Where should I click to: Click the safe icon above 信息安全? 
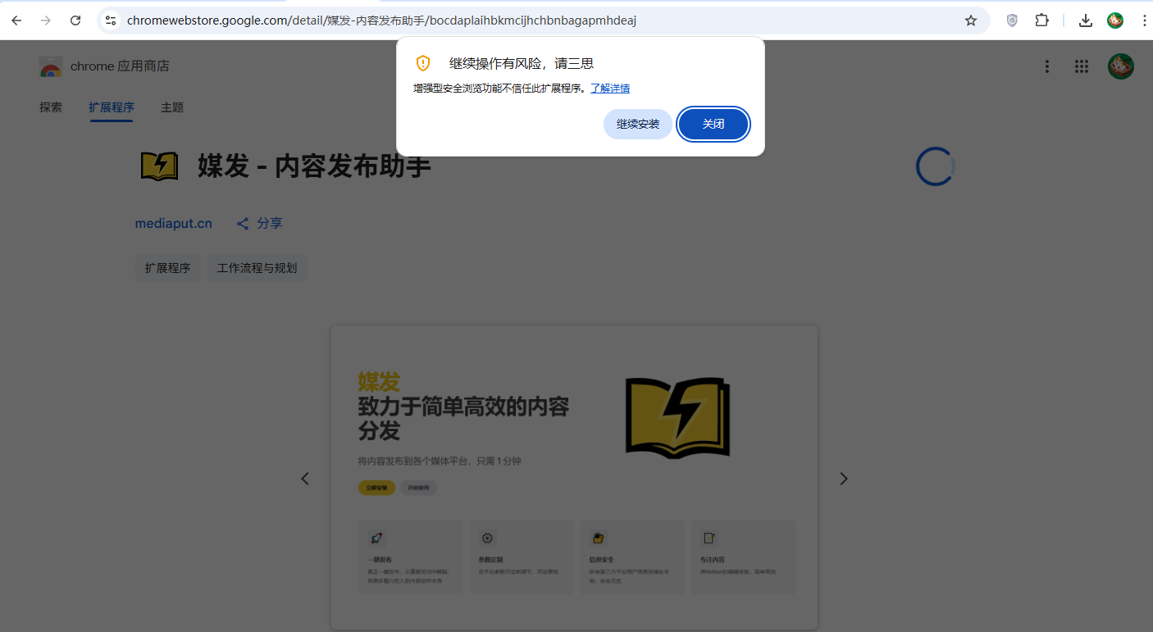point(598,538)
